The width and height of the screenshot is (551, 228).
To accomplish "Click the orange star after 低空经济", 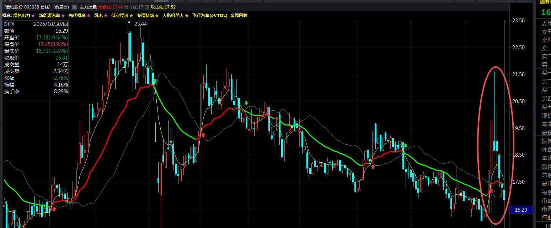I will [x=131, y=16].
